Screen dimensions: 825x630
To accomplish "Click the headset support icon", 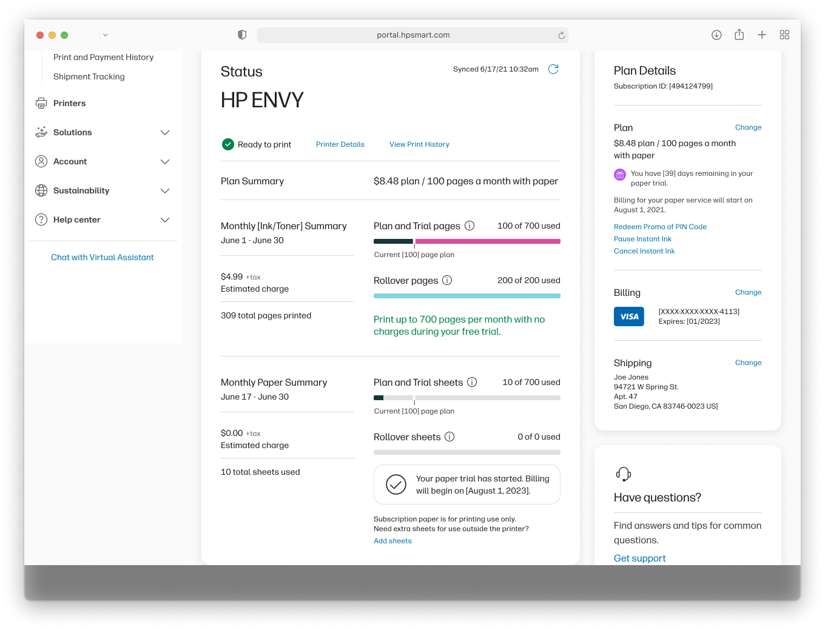I will pyautogui.click(x=624, y=474).
